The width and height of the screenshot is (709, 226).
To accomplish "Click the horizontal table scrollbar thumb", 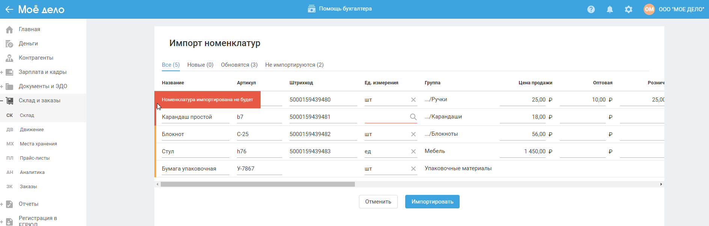I will (258, 184).
